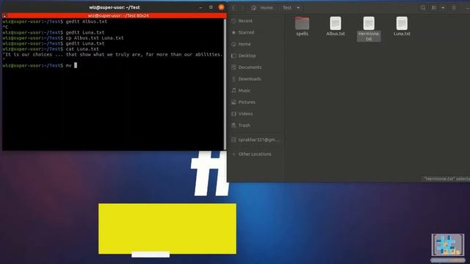Screen dimensions: 470x264
Task: Open the Documents sidebar location
Action: pyautogui.click(x=255, y=67)
